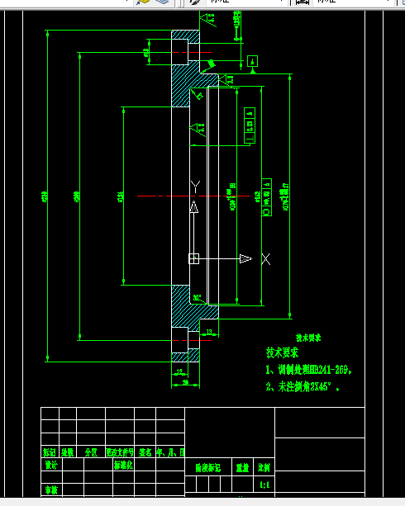Select the 12 depth dimension below the flange
Screen dimensions: 405x506
(x=179, y=371)
